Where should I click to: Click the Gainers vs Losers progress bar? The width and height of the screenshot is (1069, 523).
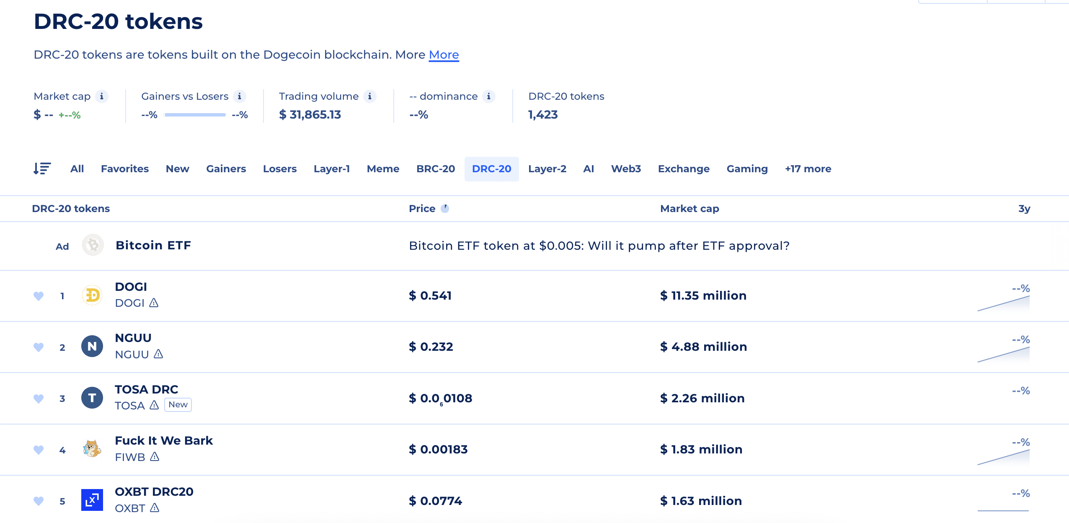(195, 115)
